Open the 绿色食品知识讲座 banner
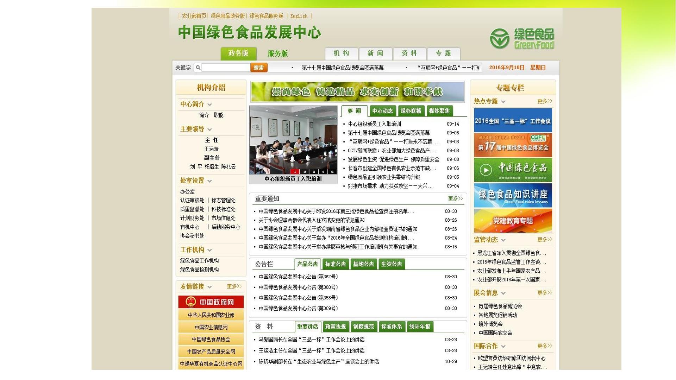The height and width of the screenshot is (380, 676). click(x=513, y=195)
